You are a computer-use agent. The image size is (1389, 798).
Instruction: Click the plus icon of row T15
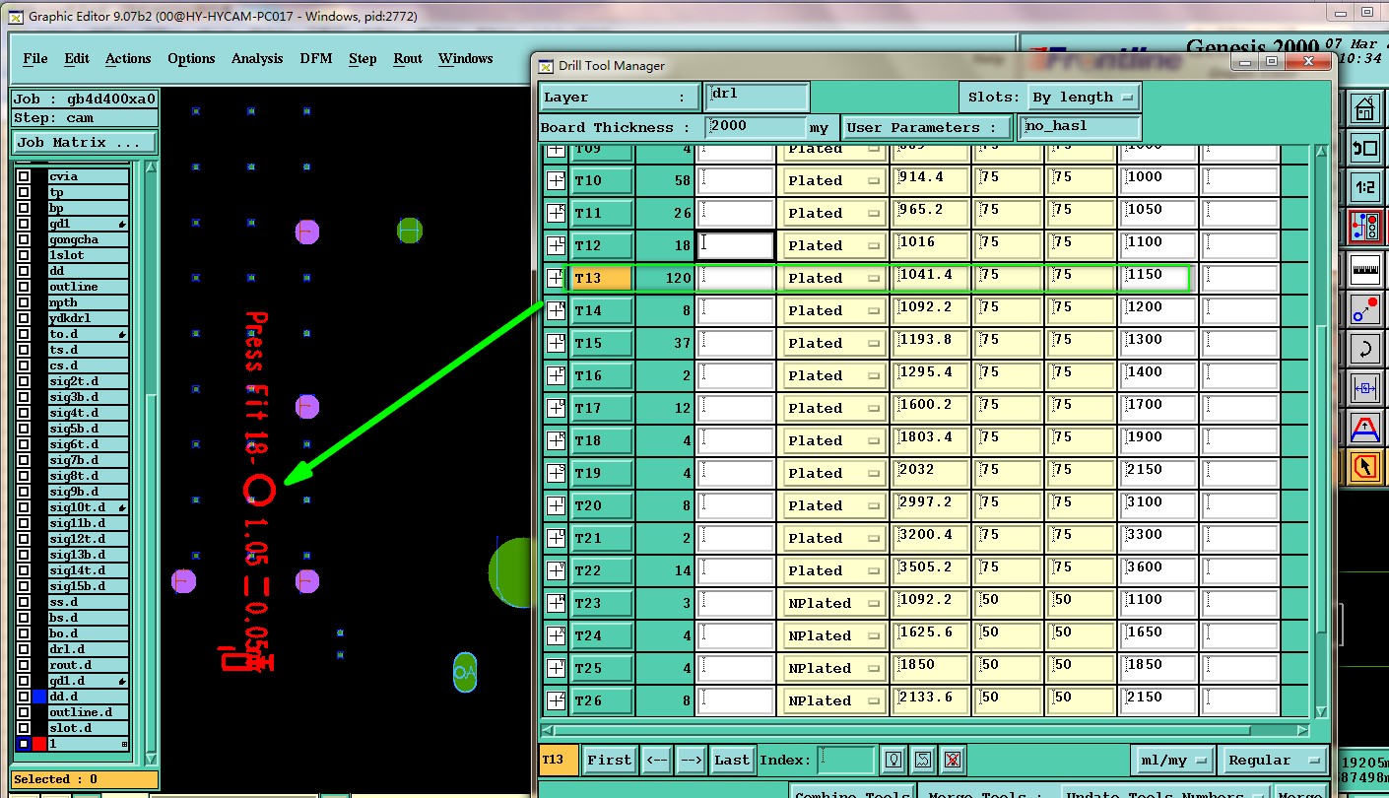click(556, 343)
